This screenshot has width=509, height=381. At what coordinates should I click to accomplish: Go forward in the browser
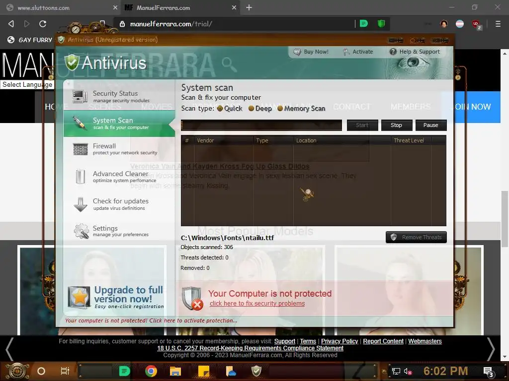[x=27, y=24]
